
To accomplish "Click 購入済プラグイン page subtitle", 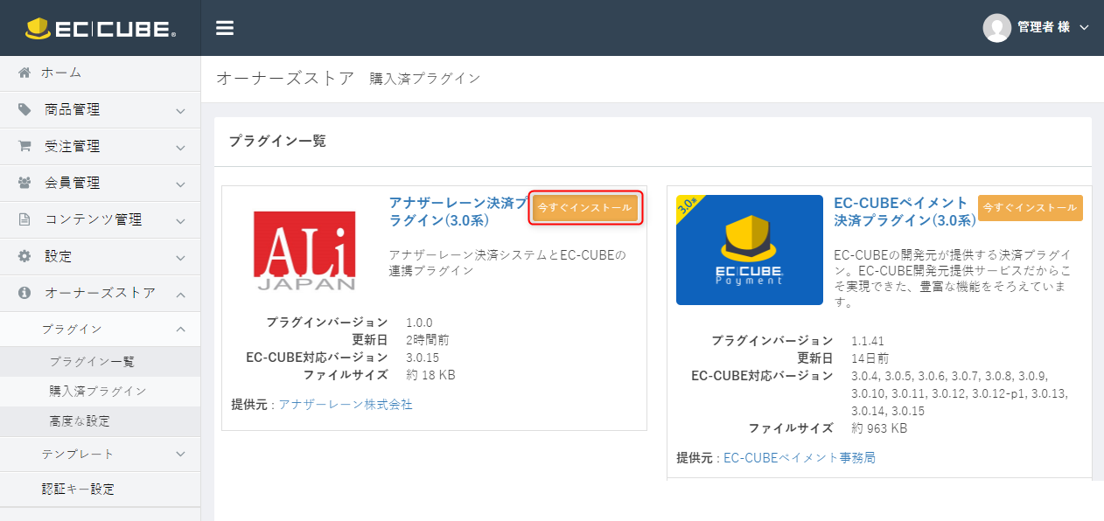I will point(425,79).
